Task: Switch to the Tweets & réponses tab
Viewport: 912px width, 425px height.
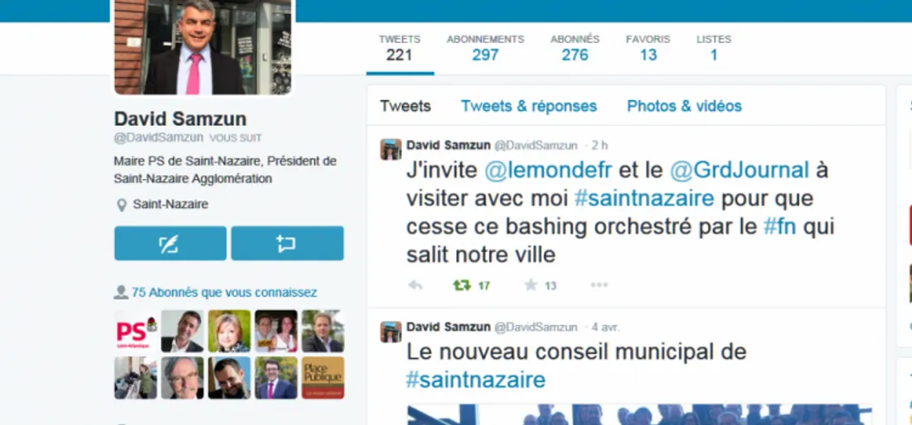Action: (x=529, y=106)
